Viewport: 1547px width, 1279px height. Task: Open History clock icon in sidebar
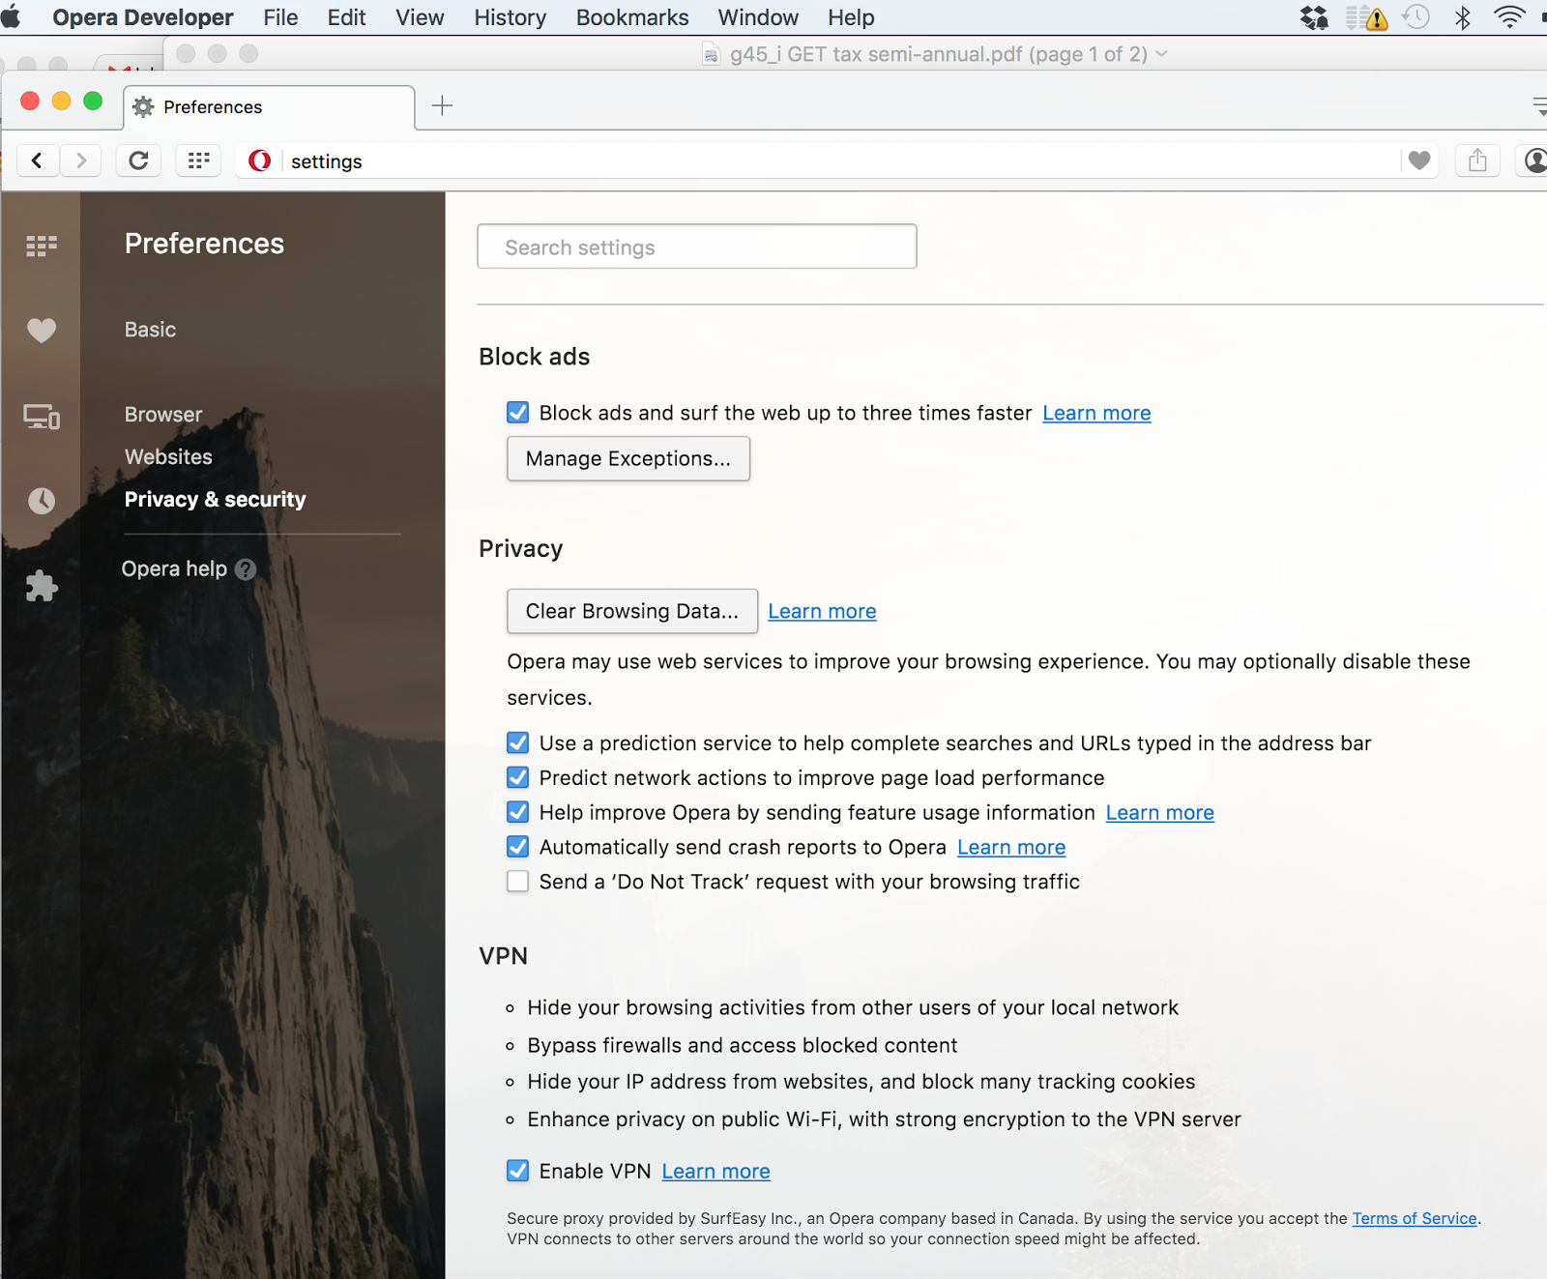coord(42,501)
